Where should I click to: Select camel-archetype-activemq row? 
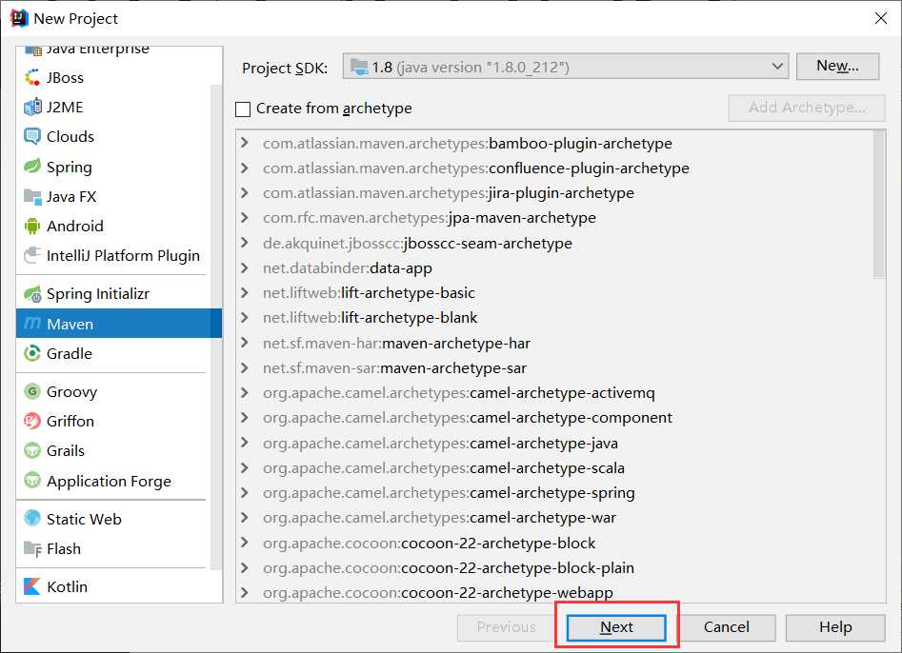(555, 392)
